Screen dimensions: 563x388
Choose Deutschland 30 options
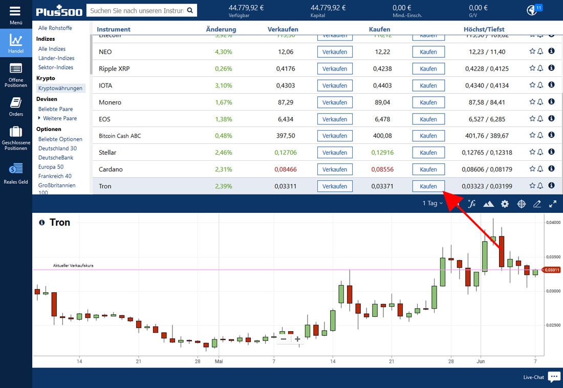coord(57,148)
